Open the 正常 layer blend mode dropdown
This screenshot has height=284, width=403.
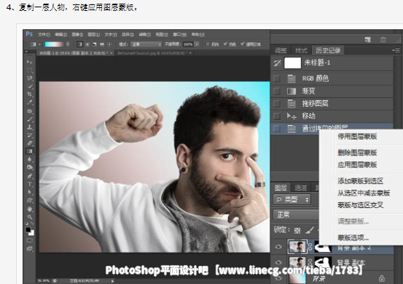coord(296,215)
